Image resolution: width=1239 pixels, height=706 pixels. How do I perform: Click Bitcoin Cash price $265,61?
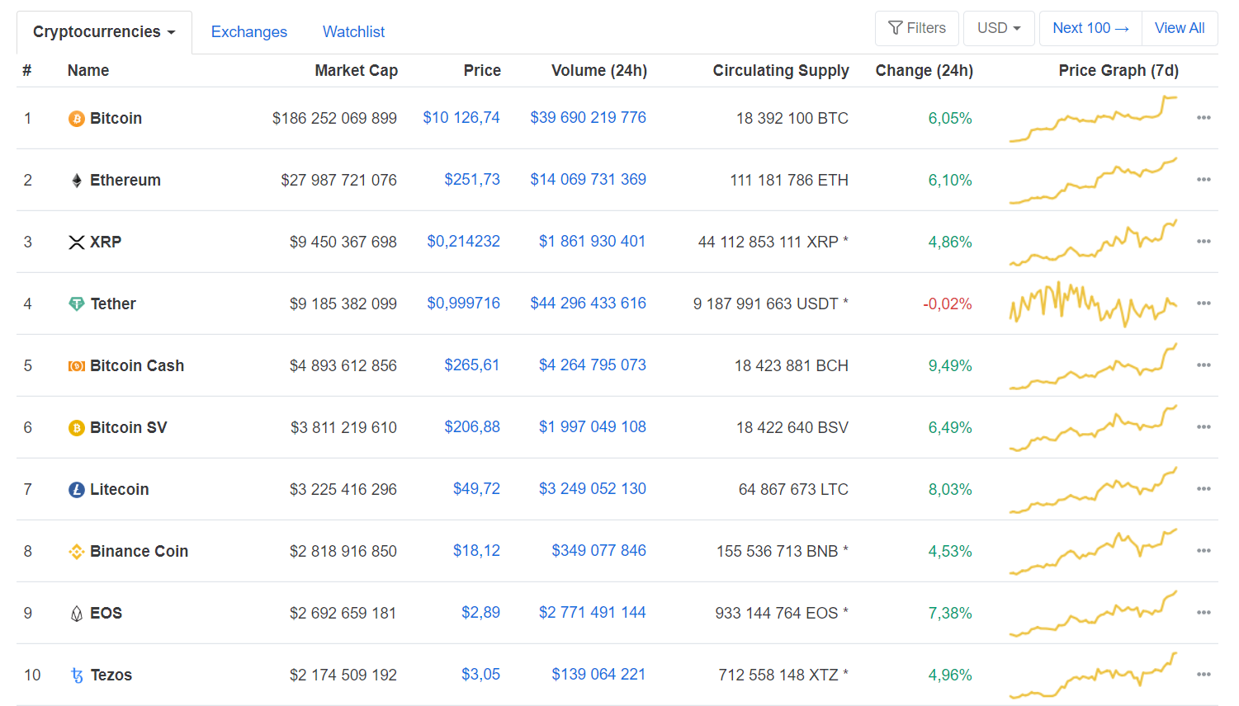pos(472,365)
